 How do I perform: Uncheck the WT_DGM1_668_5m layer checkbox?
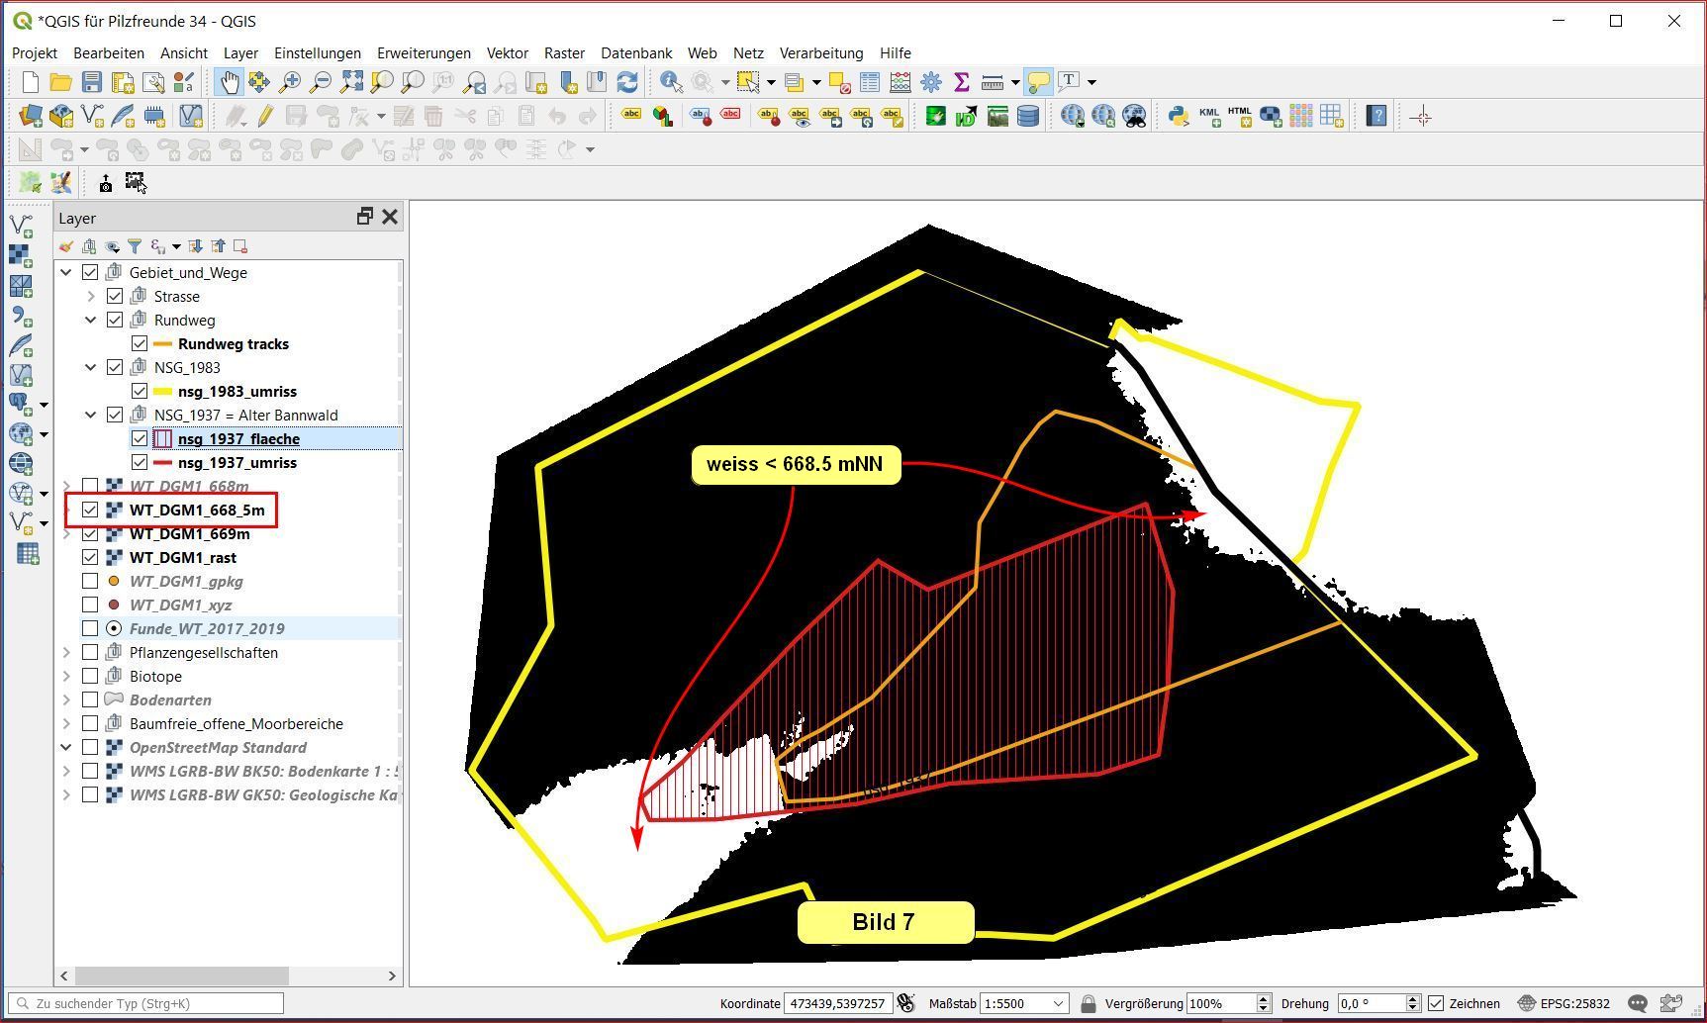pos(90,510)
